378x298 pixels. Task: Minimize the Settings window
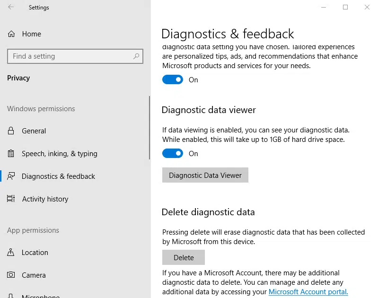click(x=324, y=7)
